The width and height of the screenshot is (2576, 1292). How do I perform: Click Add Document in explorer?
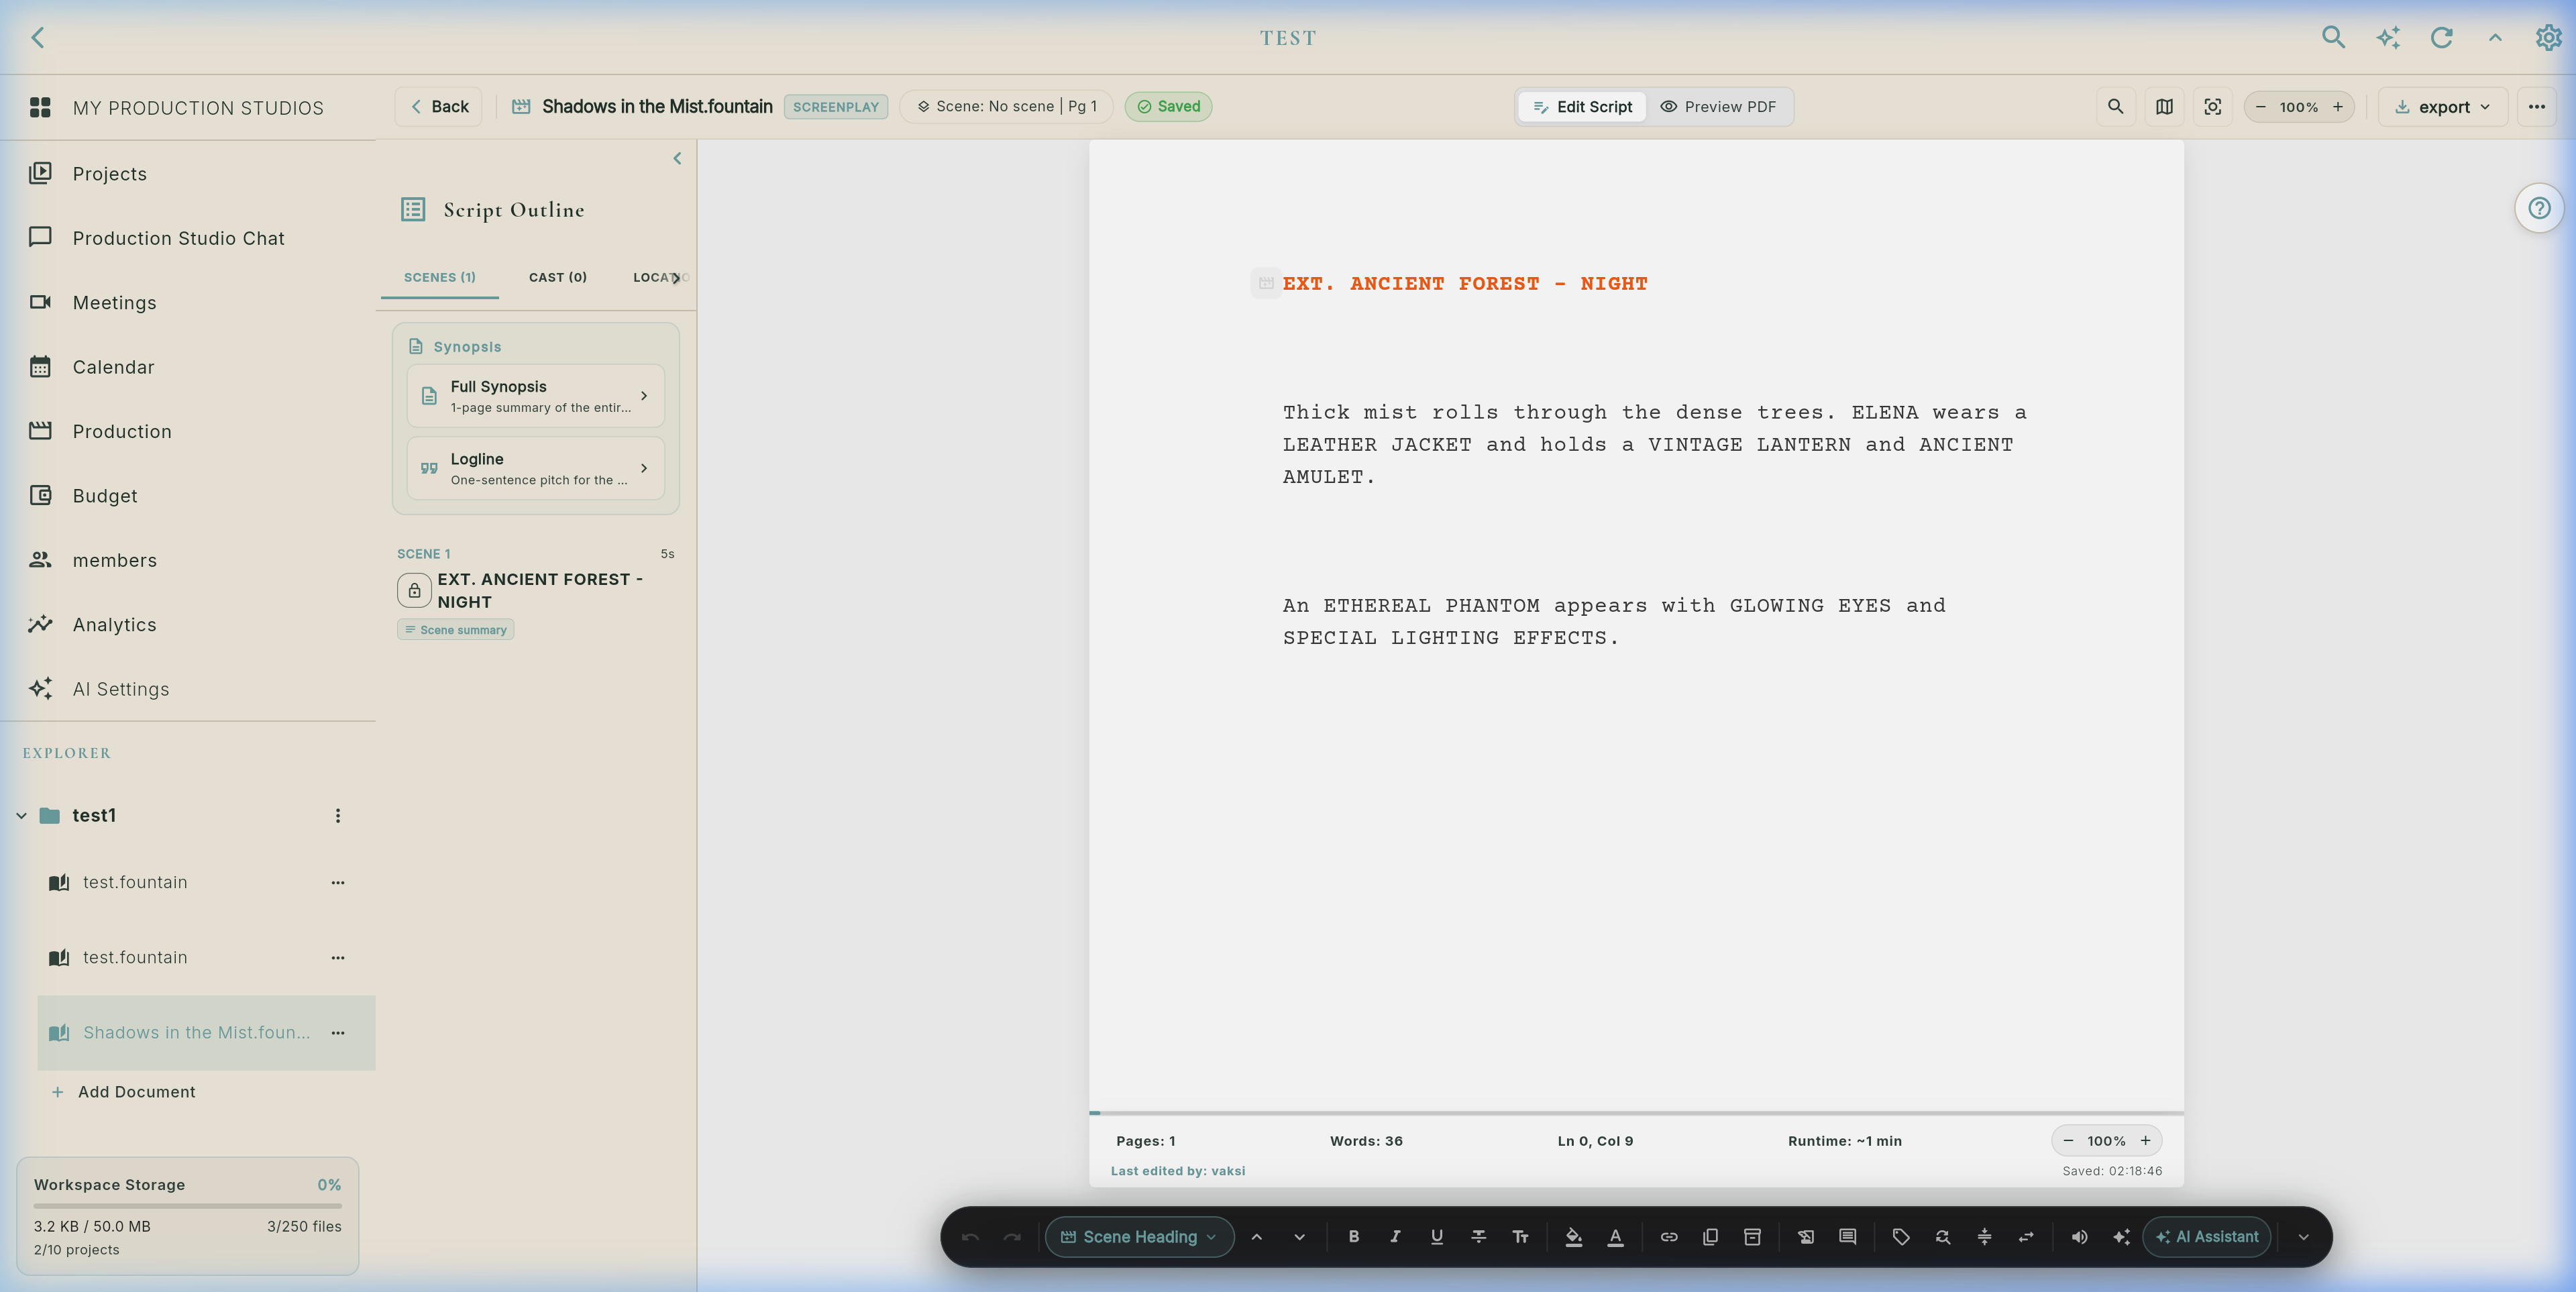pyautogui.click(x=124, y=1092)
